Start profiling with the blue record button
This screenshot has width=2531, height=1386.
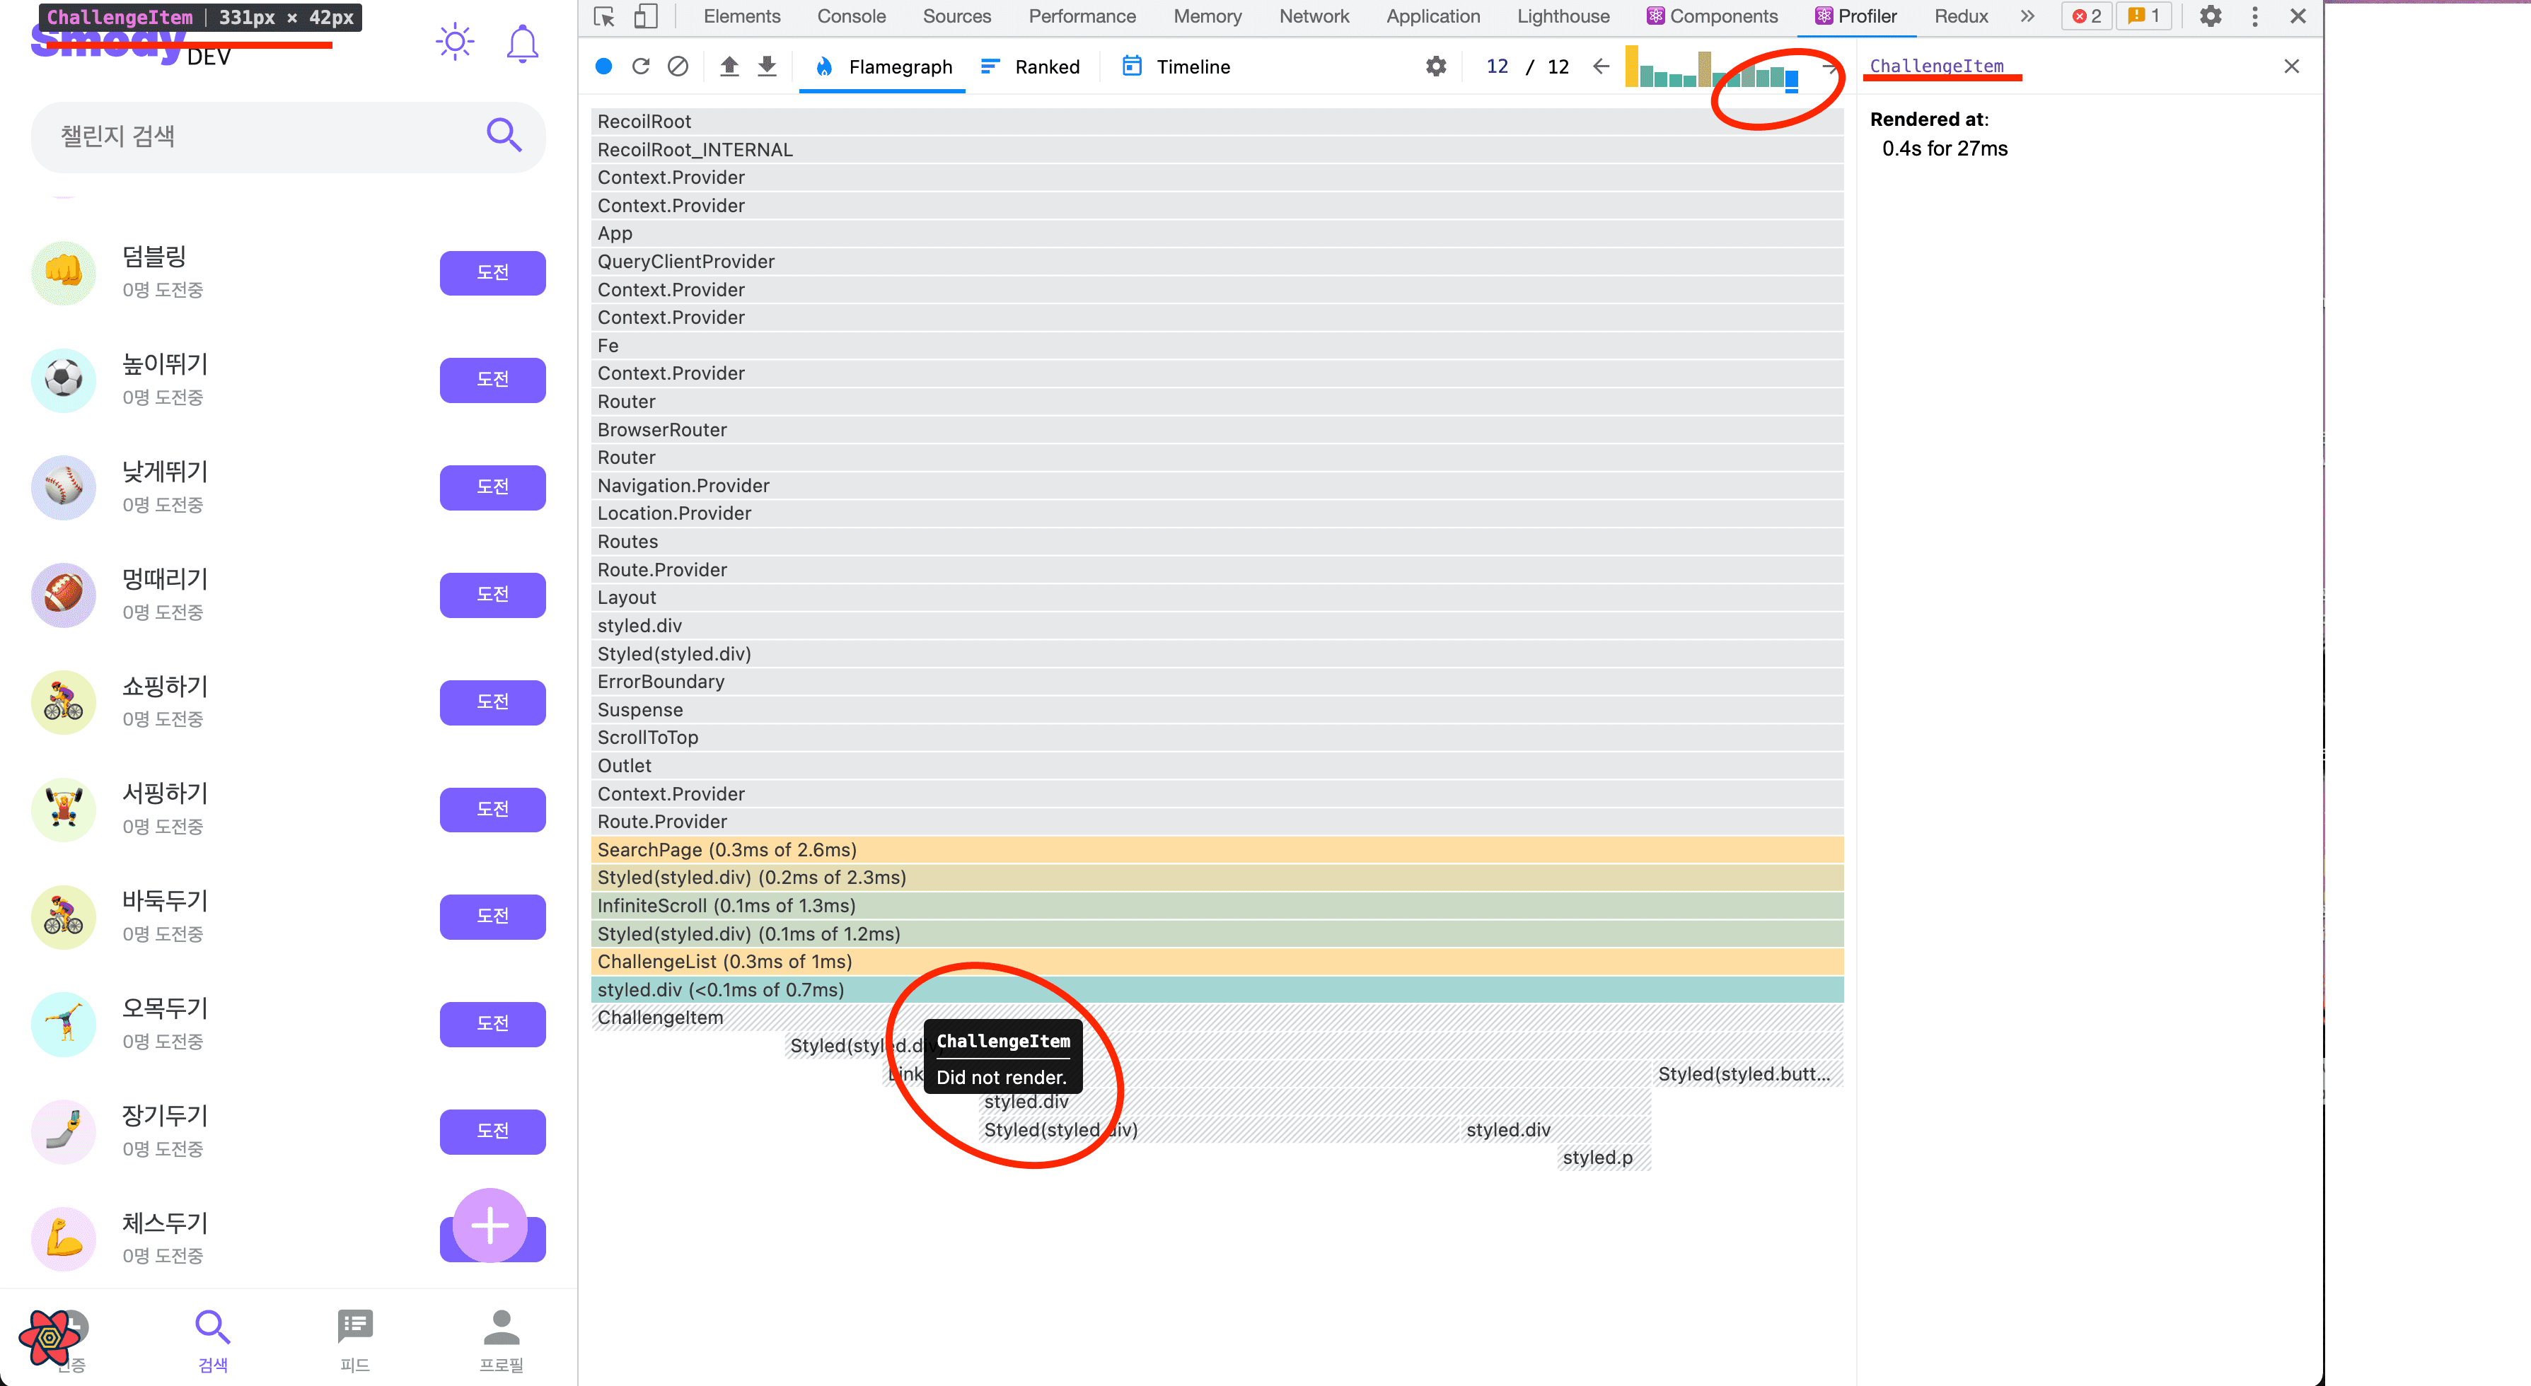(x=603, y=66)
